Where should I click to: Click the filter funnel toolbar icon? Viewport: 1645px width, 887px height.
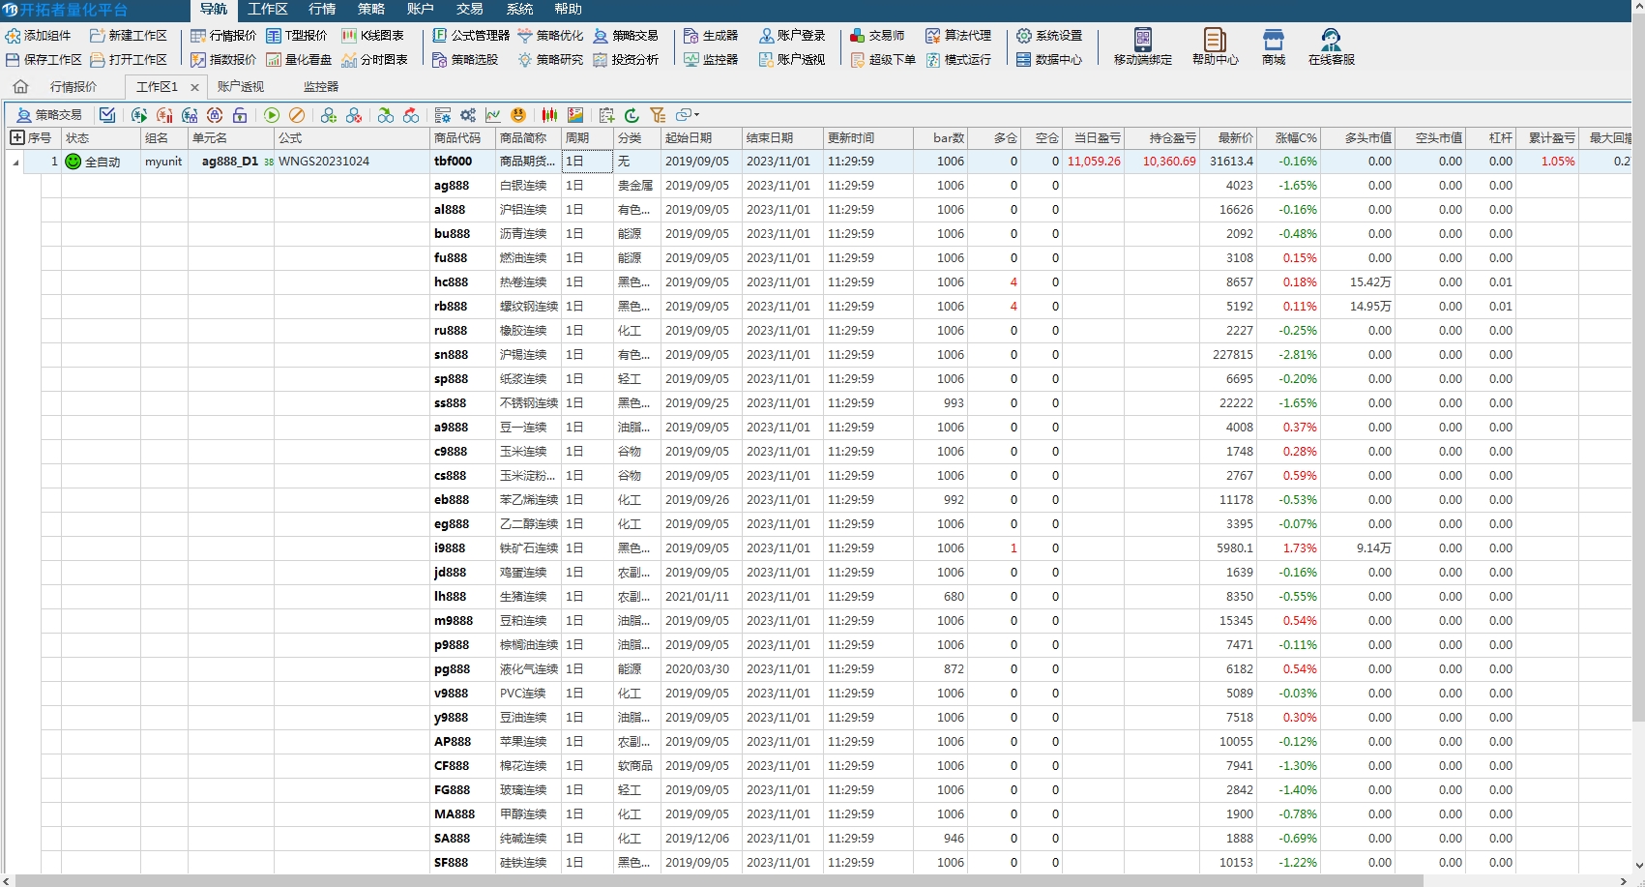click(x=658, y=115)
